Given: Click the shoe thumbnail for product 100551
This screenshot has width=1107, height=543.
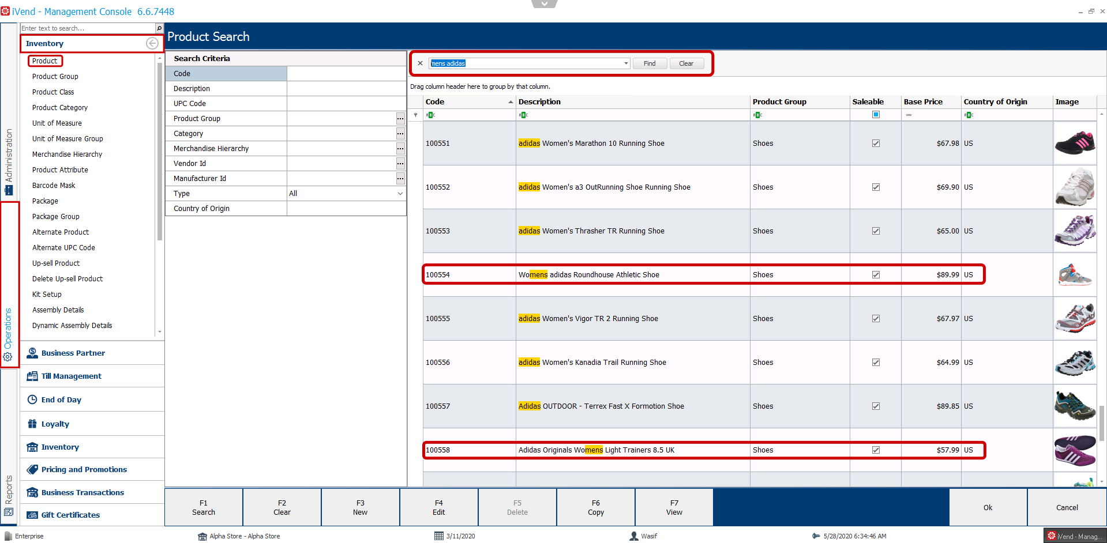Looking at the screenshot, I should click(1075, 144).
